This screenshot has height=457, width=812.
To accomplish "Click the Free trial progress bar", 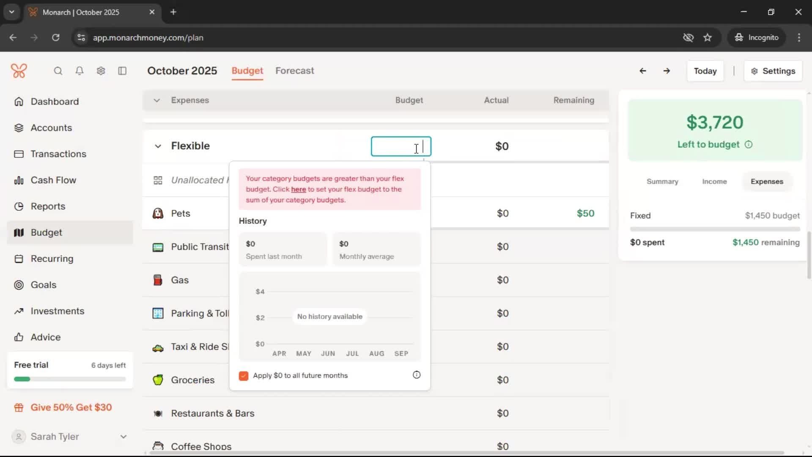I will 70,379.
